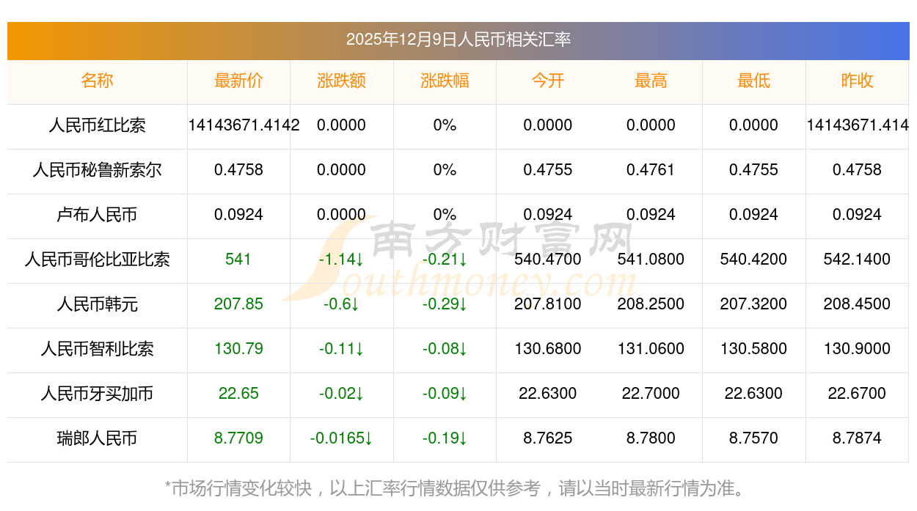Select the 名称 column header
The width and height of the screenshot is (917, 511).
pos(97,81)
